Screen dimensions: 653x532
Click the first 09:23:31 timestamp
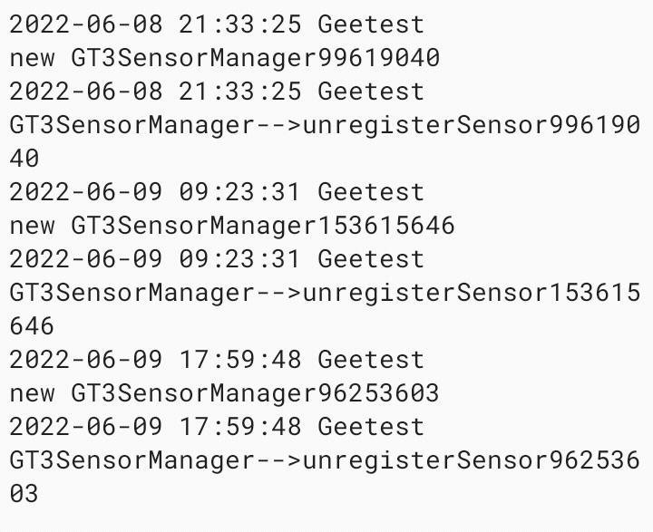pos(238,192)
